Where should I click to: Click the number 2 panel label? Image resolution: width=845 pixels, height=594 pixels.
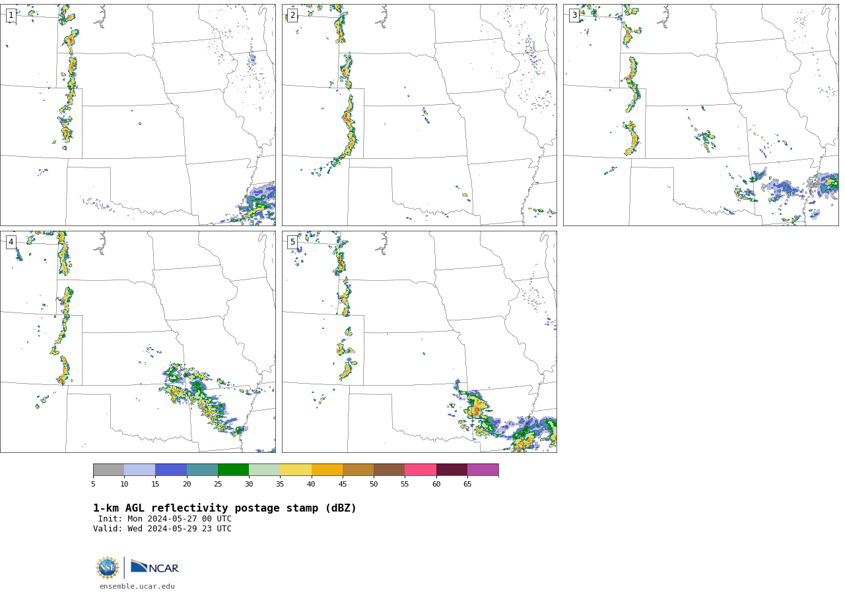point(292,15)
